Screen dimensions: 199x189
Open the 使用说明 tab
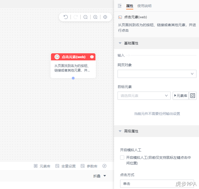pos(144,6)
